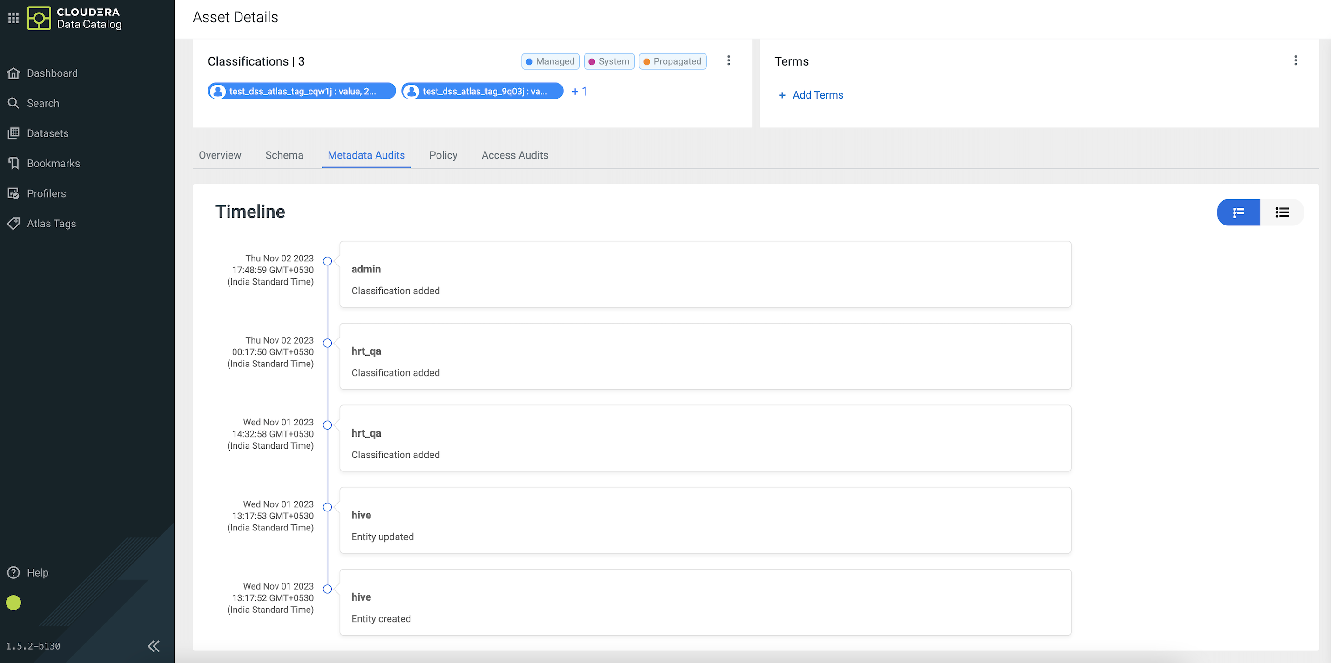Screen dimensions: 1331x663
Task: Click the green user avatar circle
Action: 13,603
